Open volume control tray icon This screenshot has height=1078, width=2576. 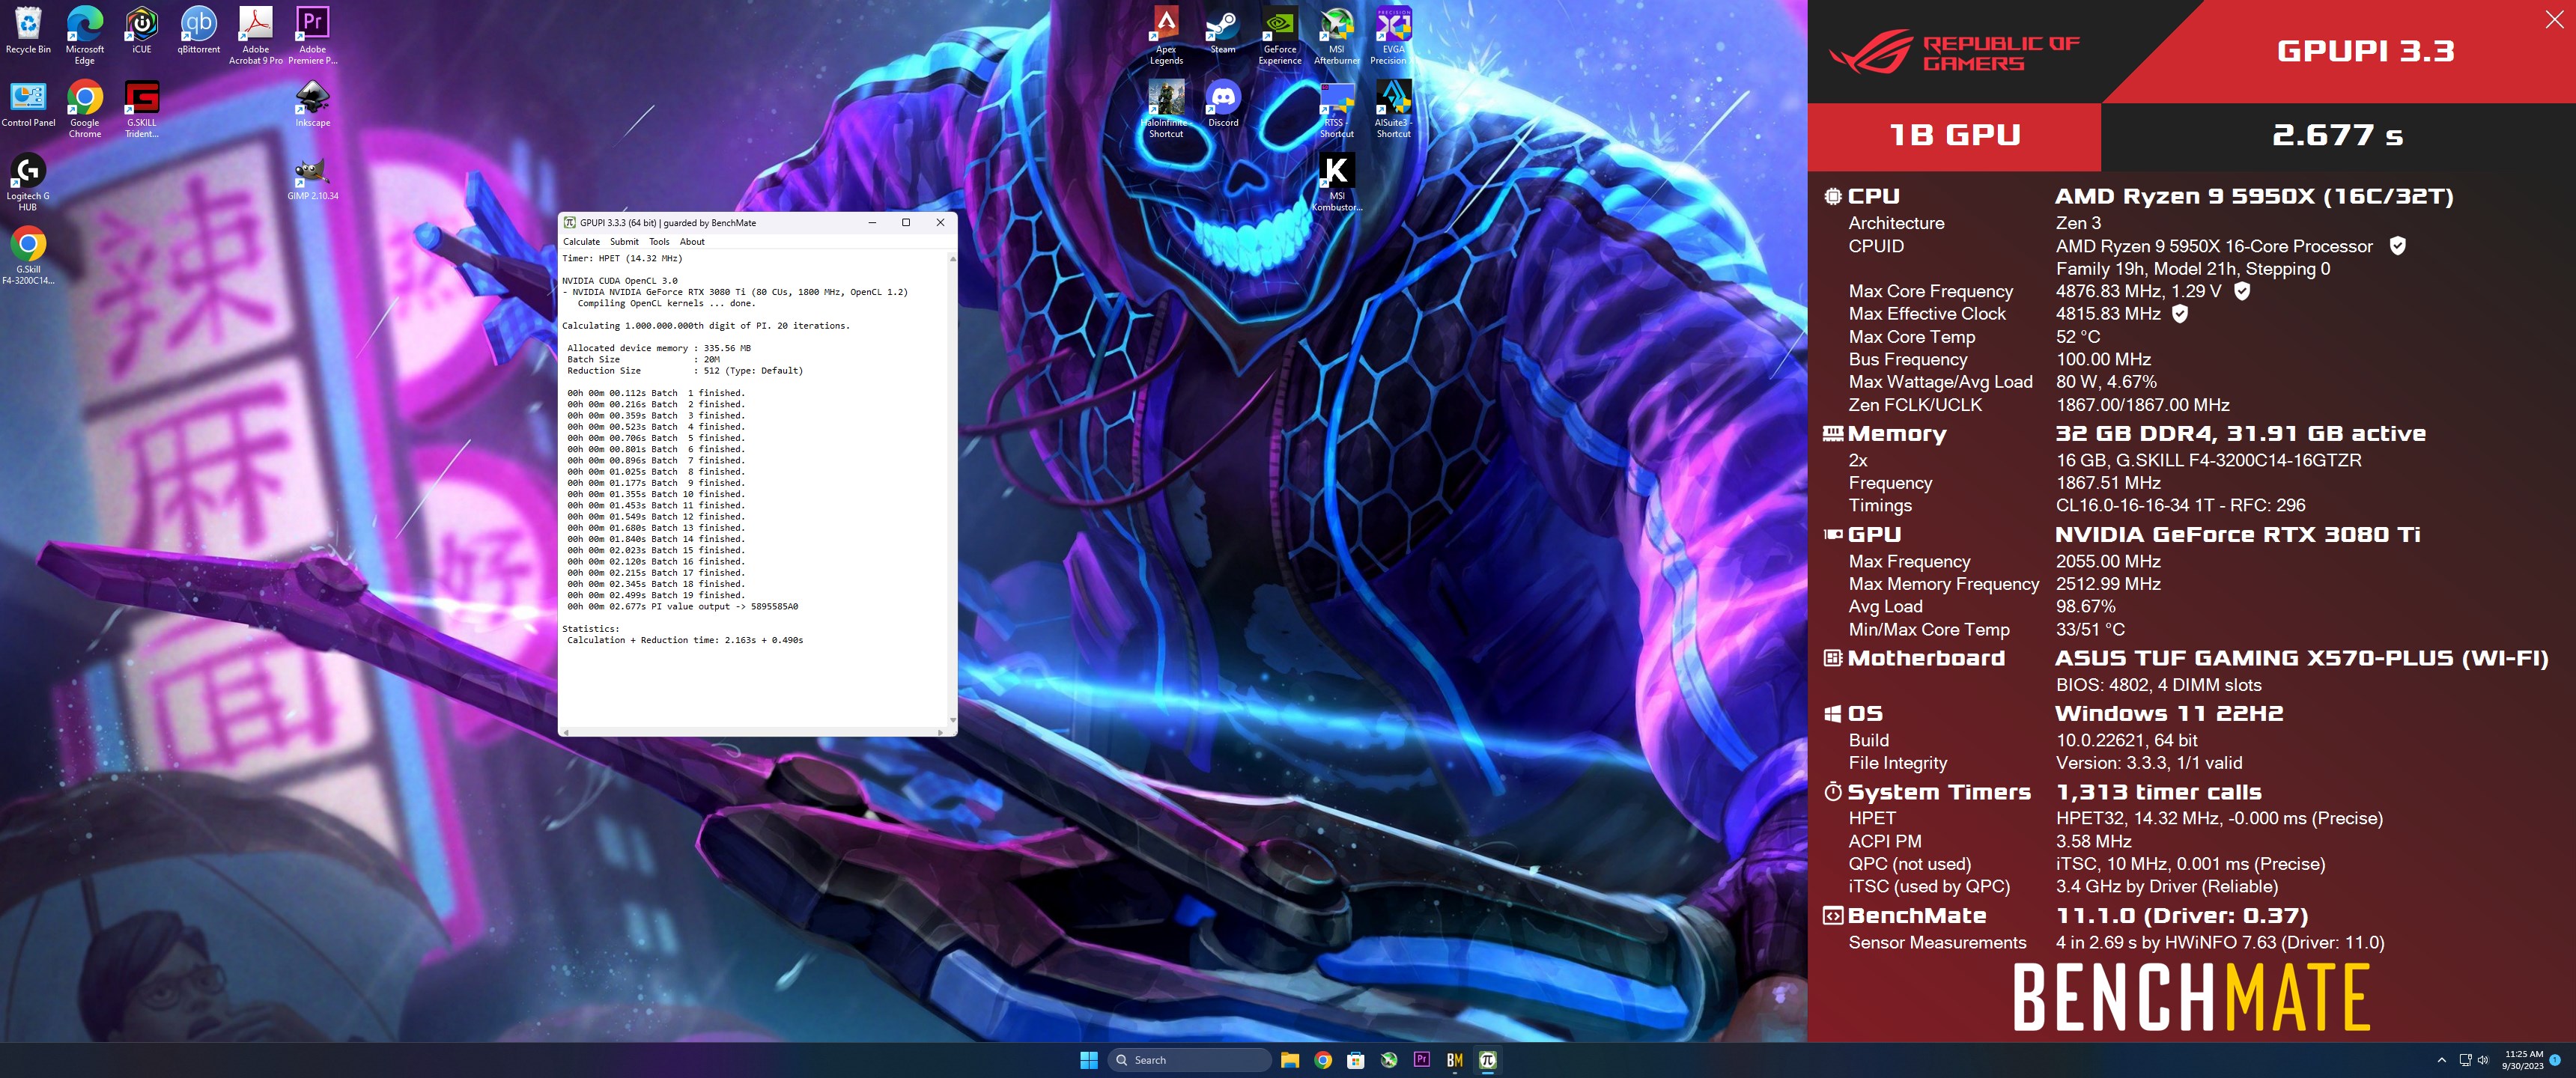click(x=2483, y=1060)
